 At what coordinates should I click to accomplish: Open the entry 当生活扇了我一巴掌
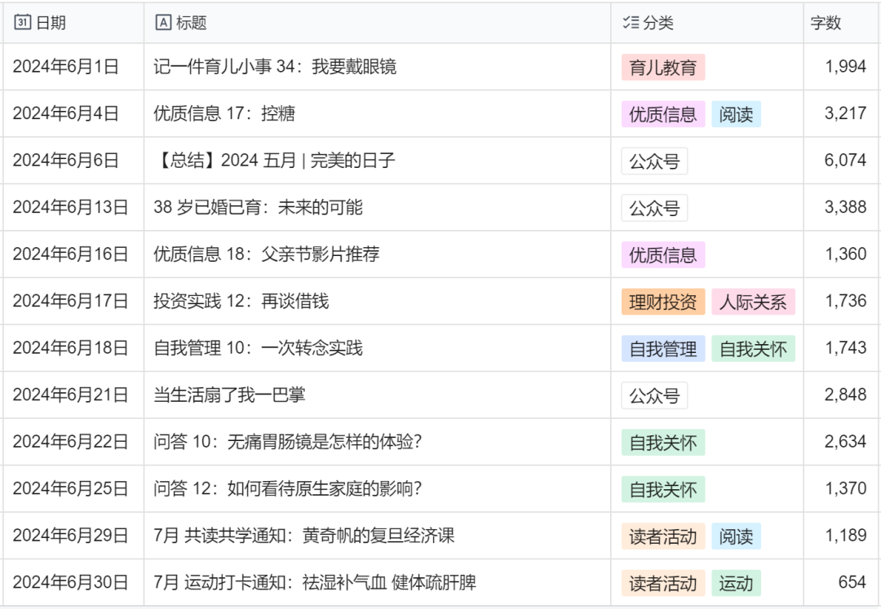[229, 395]
